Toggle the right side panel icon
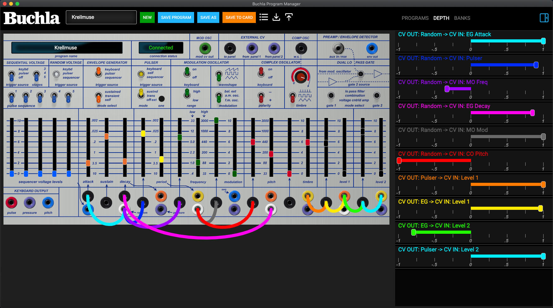 click(x=544, y=18)
